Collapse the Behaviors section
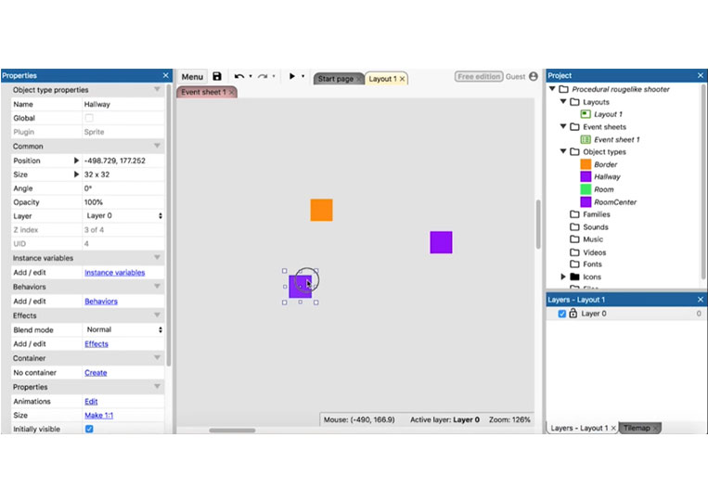 [157, 286]
